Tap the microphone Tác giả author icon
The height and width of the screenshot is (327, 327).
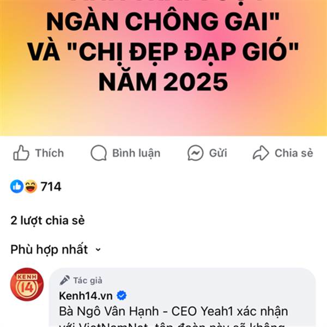pyautogui.click(x=65, y=280)
